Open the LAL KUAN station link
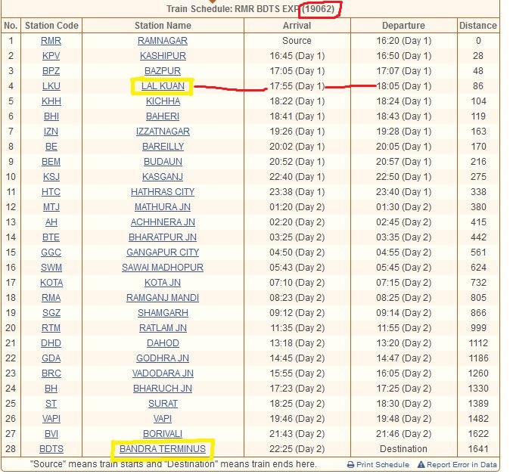This screenshot has height=474, width=513. tap(163, 85)
